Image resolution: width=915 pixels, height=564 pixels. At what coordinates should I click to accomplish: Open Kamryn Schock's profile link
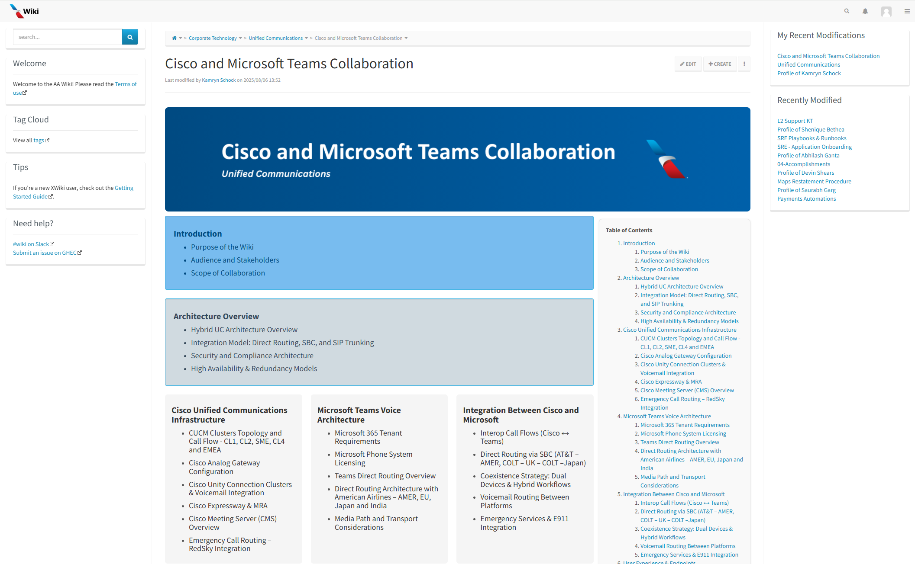[218, 80]
